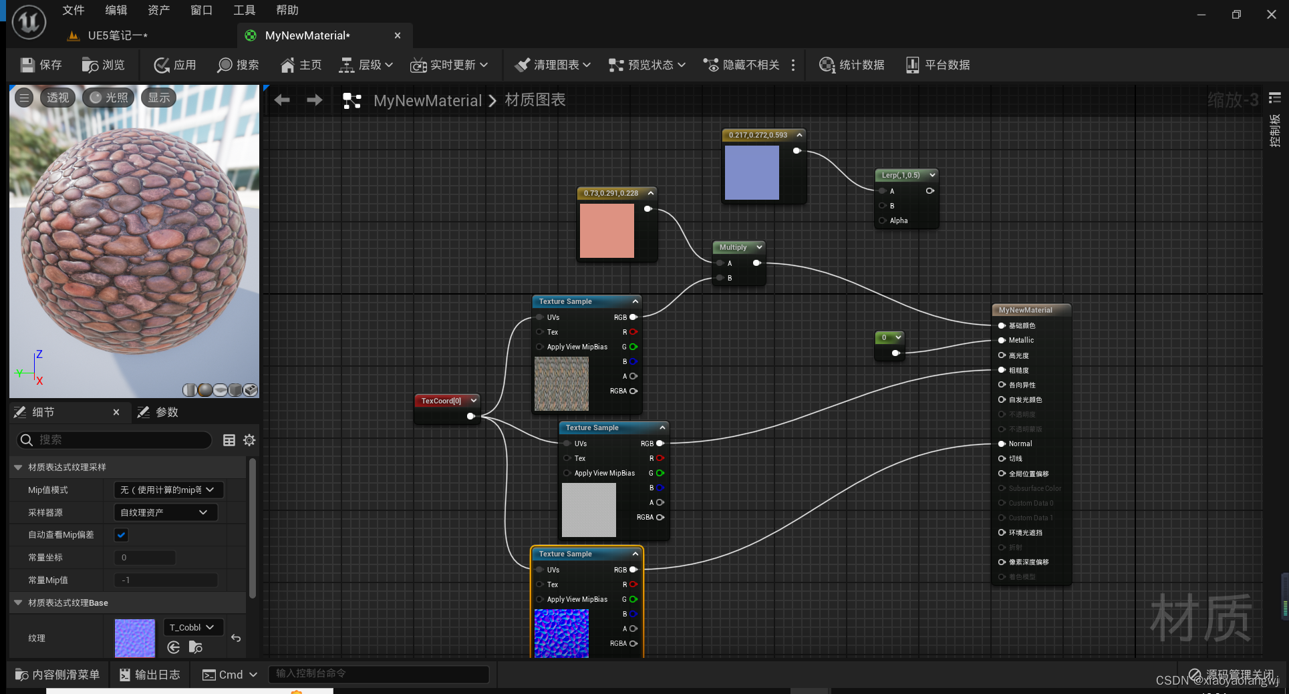Use selected asset arrow icon under T_Cobbl
Screen dimensions: 1289x694
point(174,647)
